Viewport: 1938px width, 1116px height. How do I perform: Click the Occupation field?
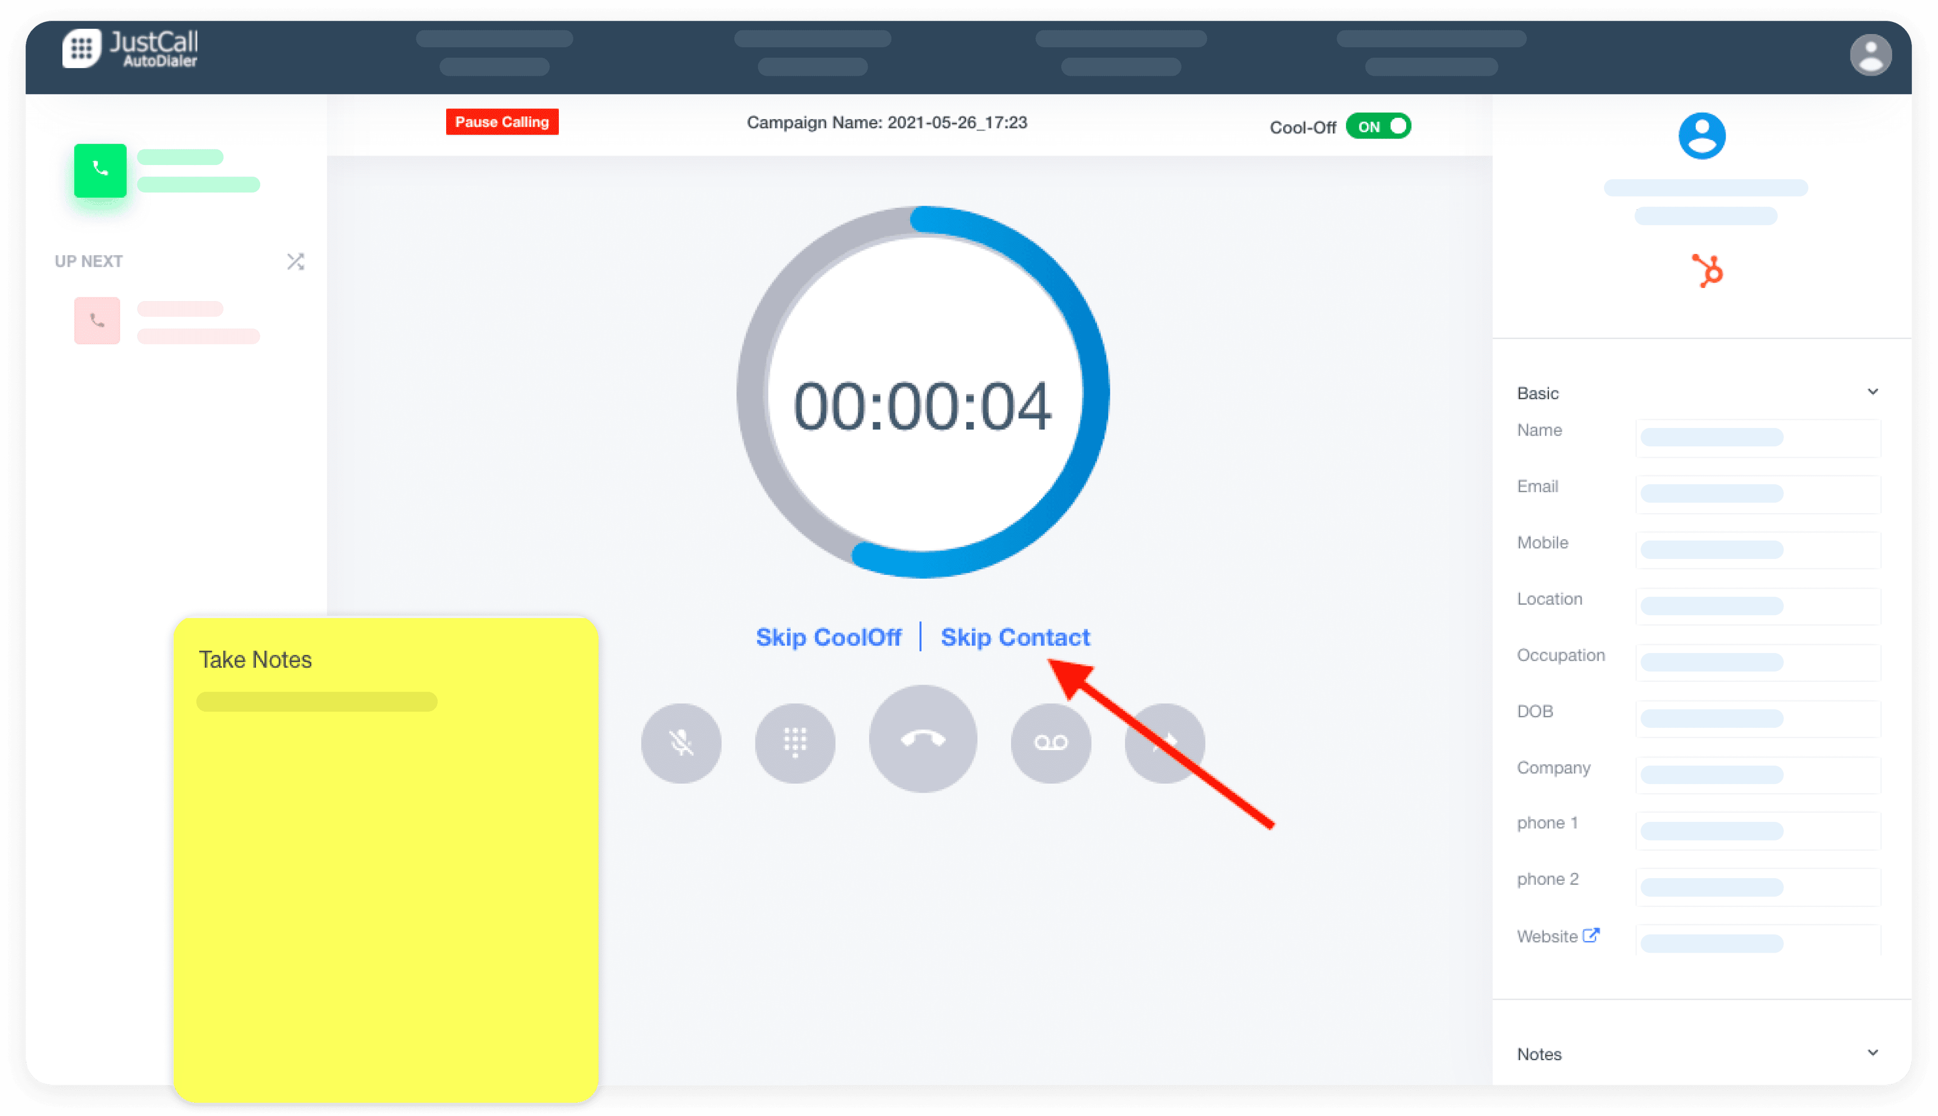click(x=1758, y=662)
